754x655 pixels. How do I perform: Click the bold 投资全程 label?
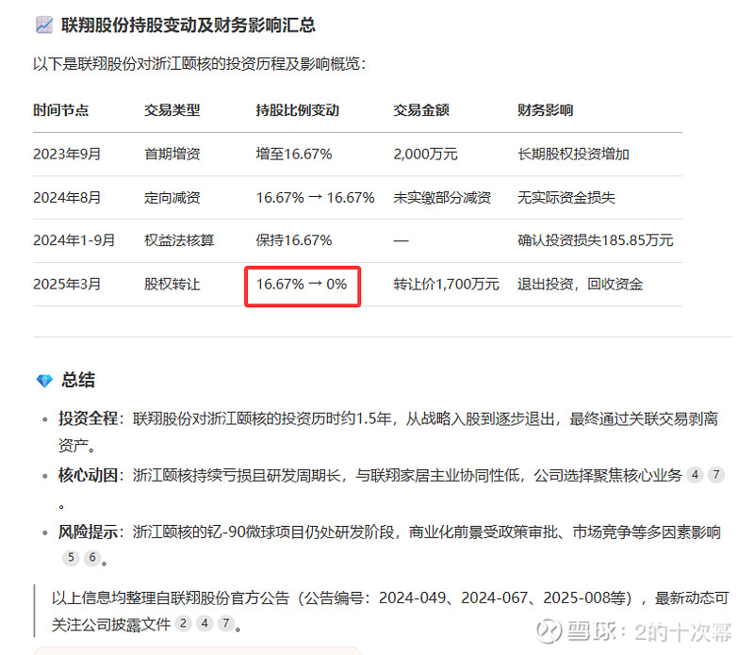[88, 418]
